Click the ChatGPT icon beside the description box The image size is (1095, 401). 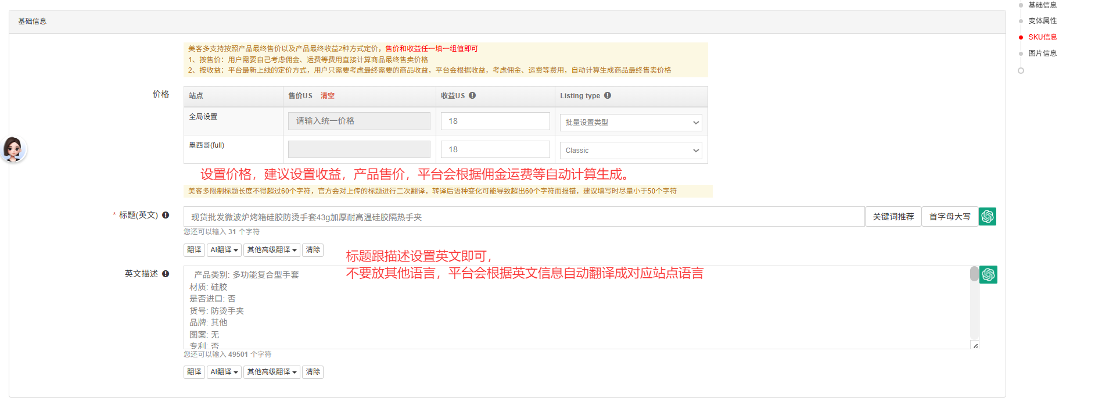click(x=988, y=274)
